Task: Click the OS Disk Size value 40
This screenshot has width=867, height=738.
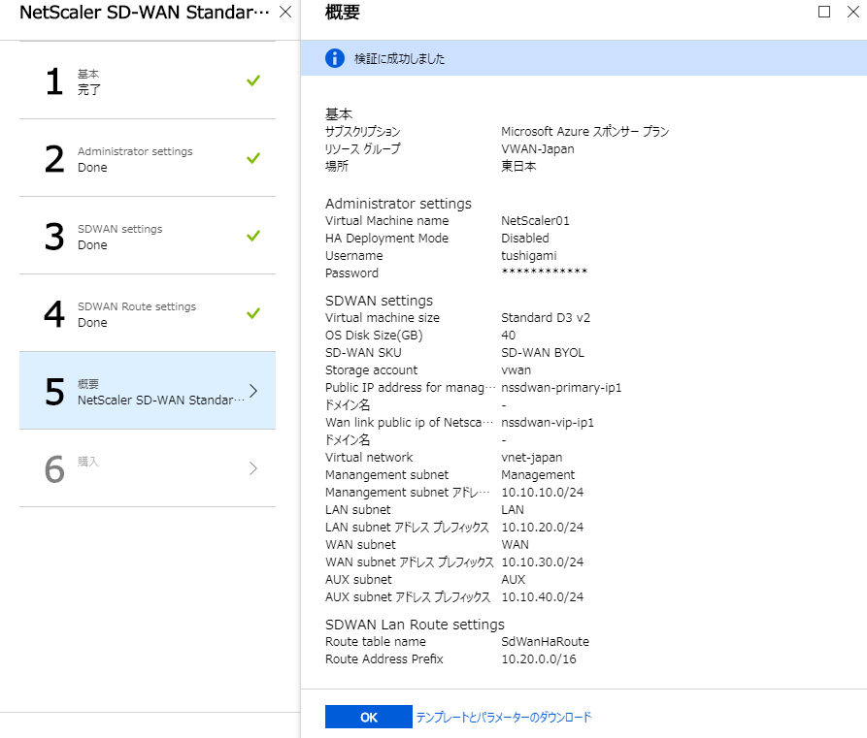Action: pyautogui.click(x=508, y=336)
